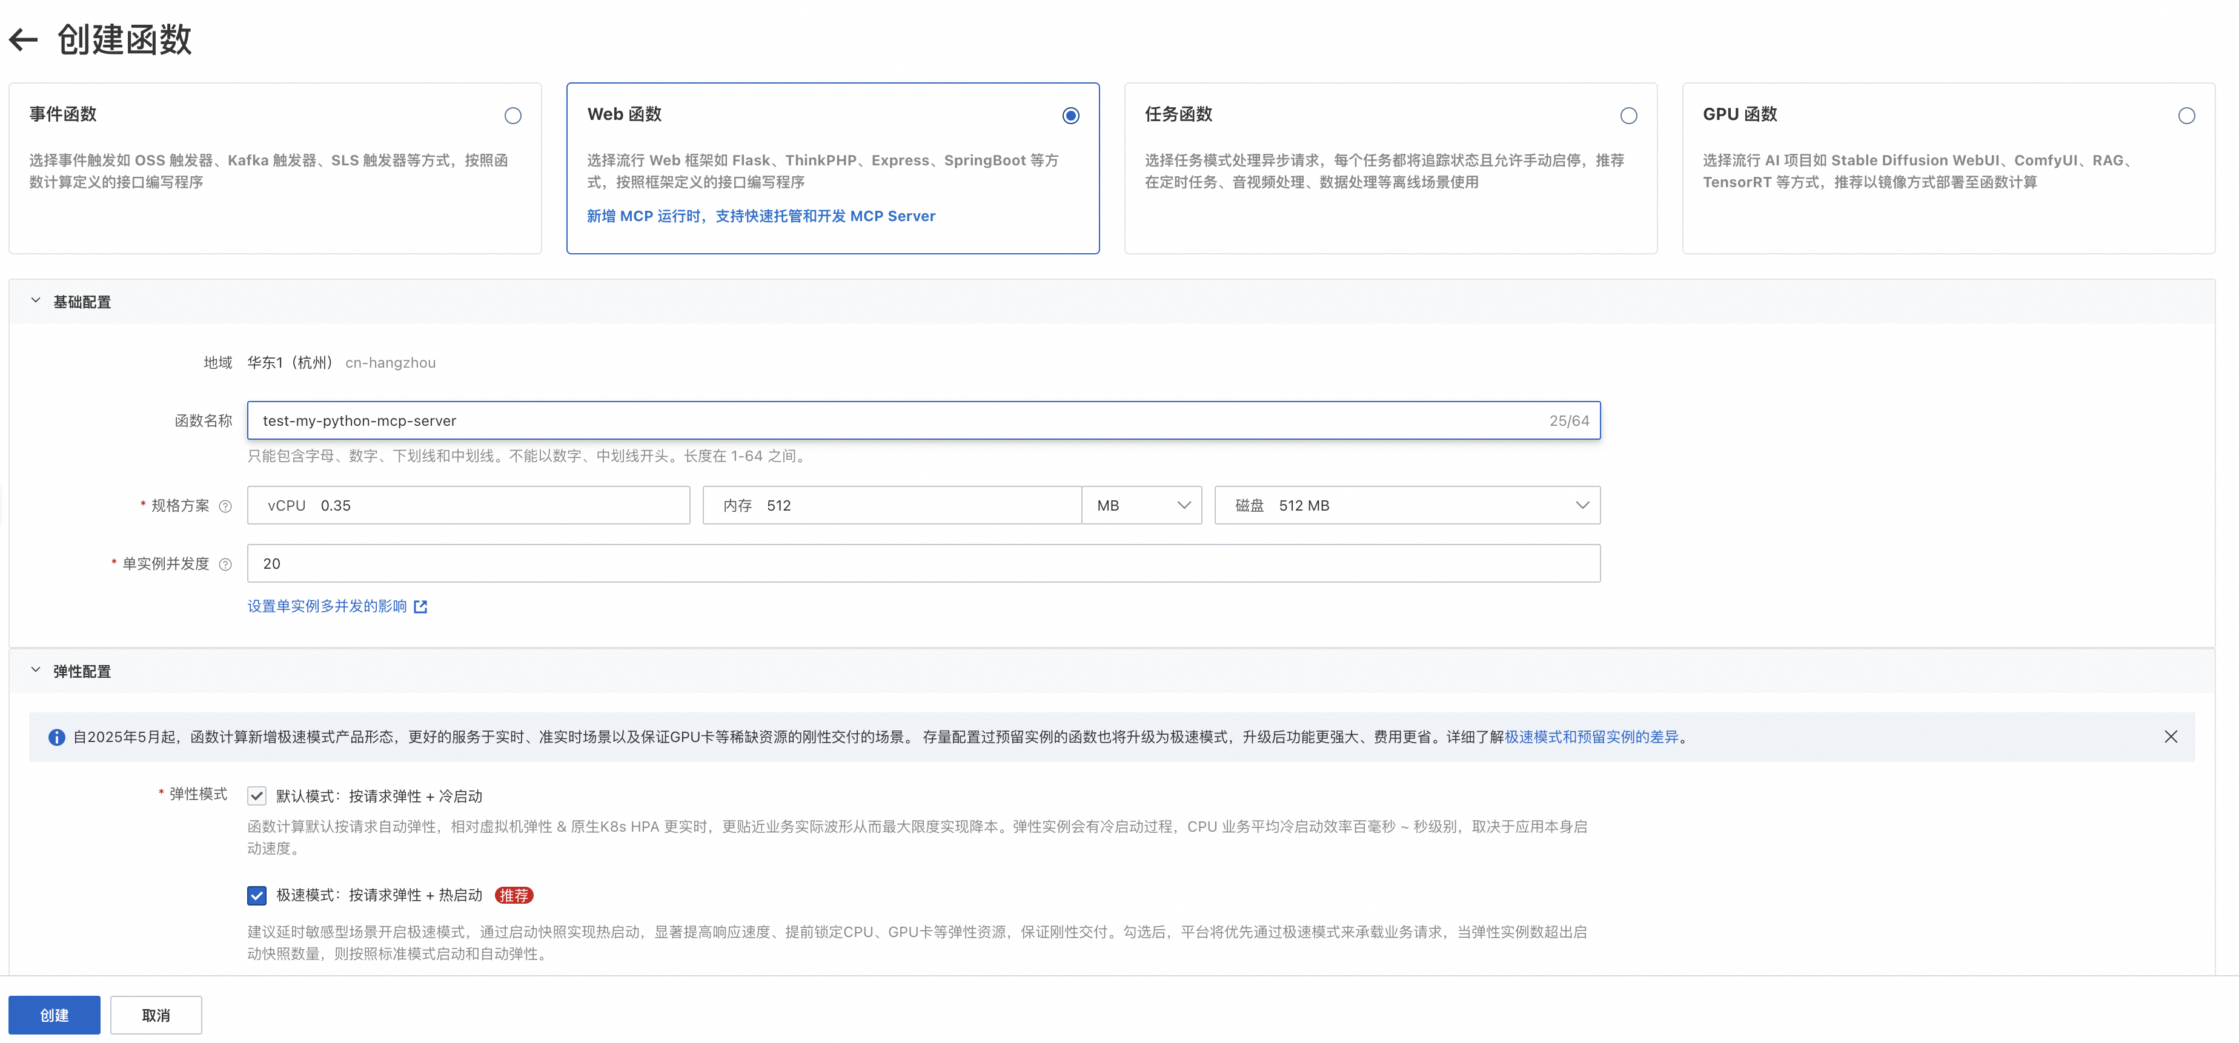Collapse the 基础配置 section
2239x1043 pixels.
36,302
